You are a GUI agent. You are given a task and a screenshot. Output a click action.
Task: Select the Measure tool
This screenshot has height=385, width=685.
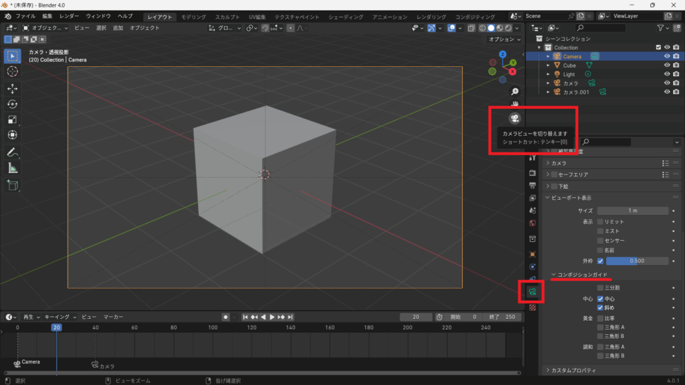click(x=13, y=168)
